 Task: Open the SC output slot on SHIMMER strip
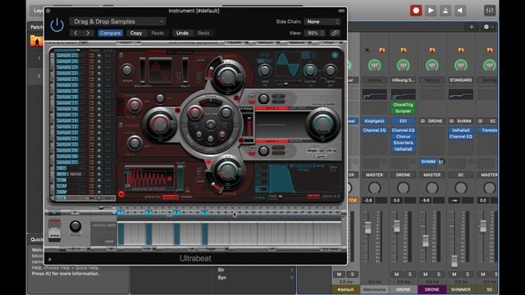pos(461,175)
